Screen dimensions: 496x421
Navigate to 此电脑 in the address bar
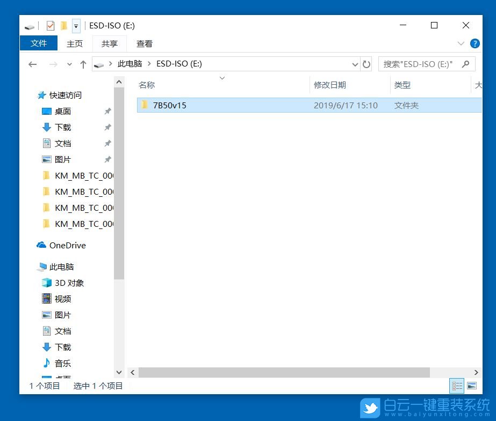point(130,64)
